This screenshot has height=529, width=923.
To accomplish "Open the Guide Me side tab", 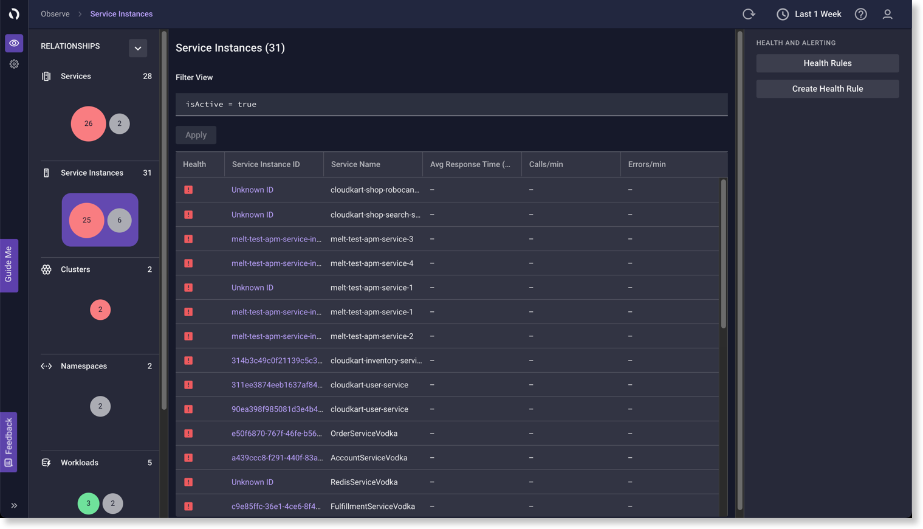I will click(x=9, y=266).
